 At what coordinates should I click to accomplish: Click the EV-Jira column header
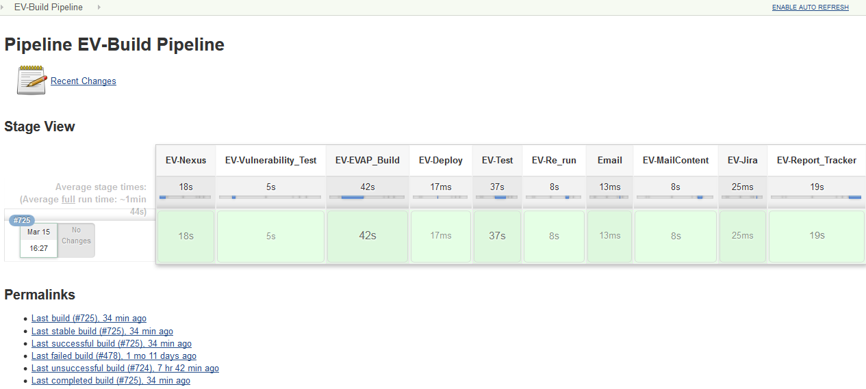(x=742, y=161)
